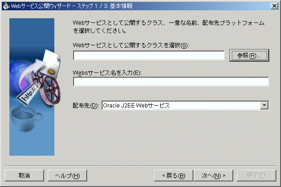The width and height of the screenshot is (281, 187).
Task: Proceed with 次へ(N) > button
Action: coord(213,176)
